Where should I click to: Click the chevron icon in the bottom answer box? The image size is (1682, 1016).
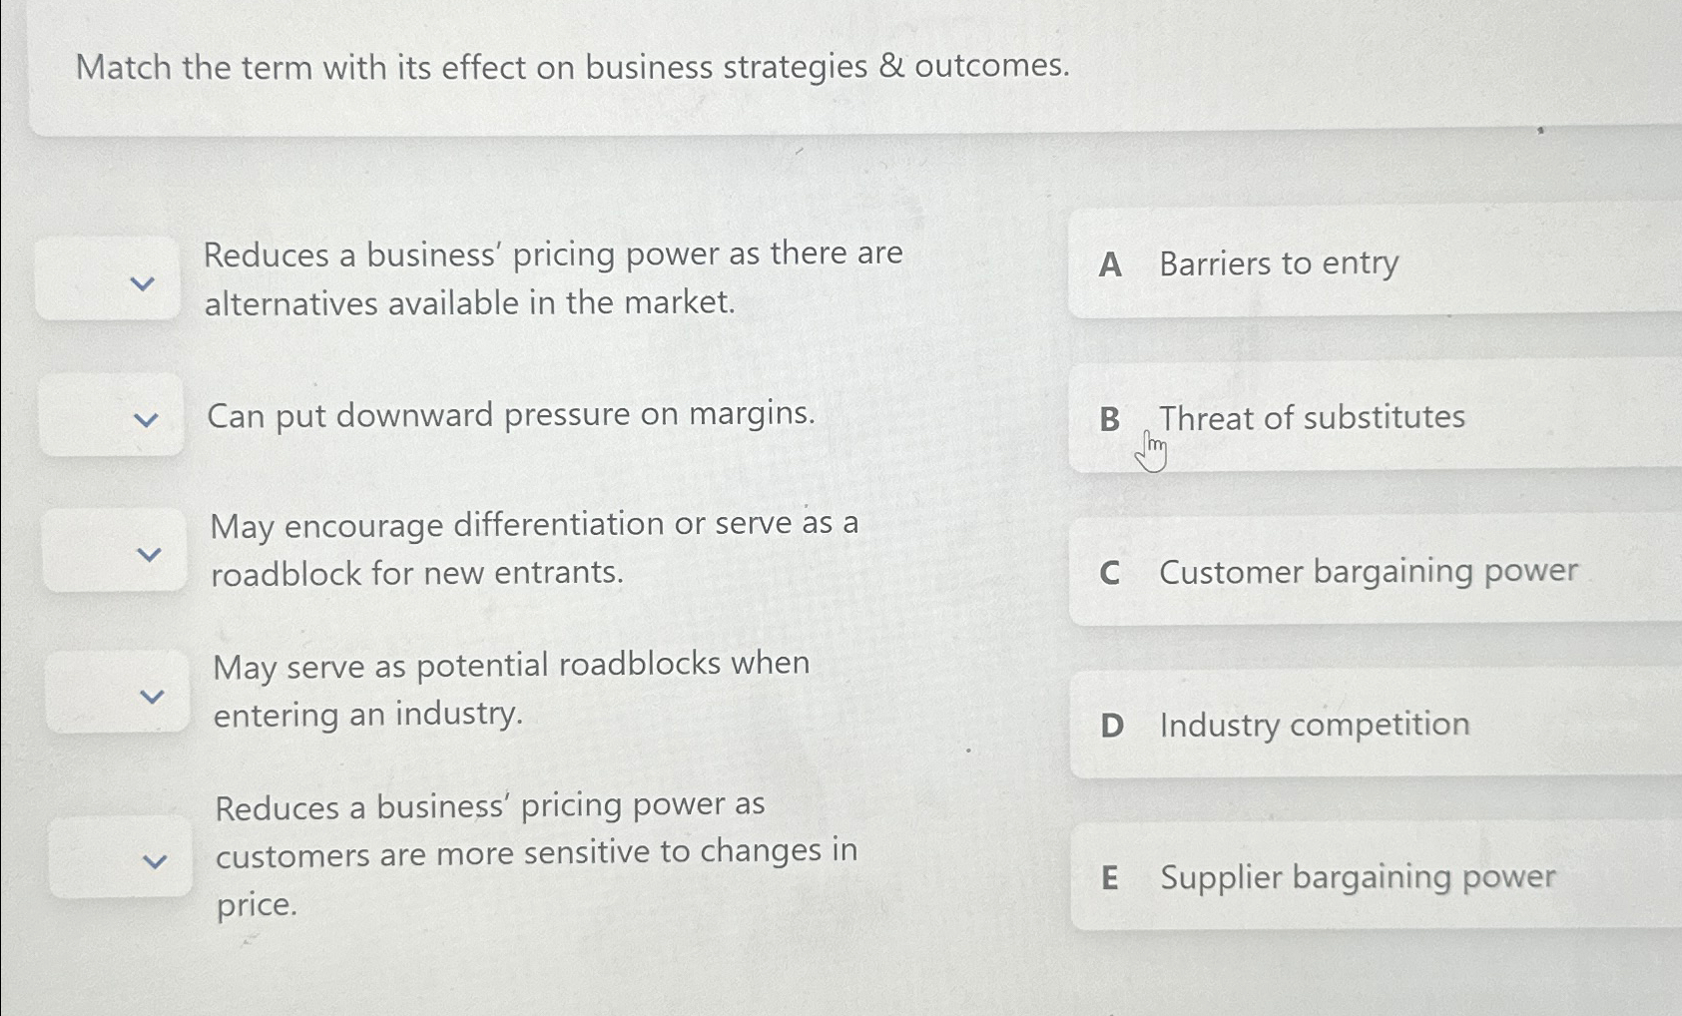point(156,860)
